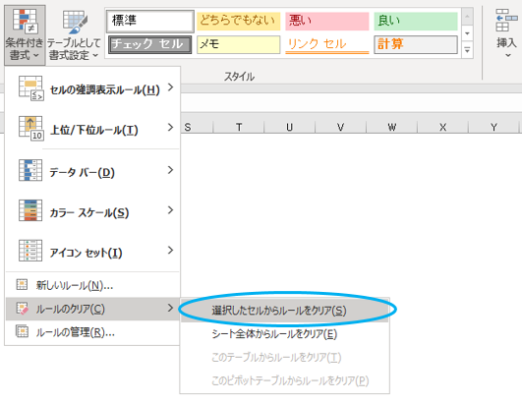Choose ルールのクリア(C) menu item

pos(92,309)
